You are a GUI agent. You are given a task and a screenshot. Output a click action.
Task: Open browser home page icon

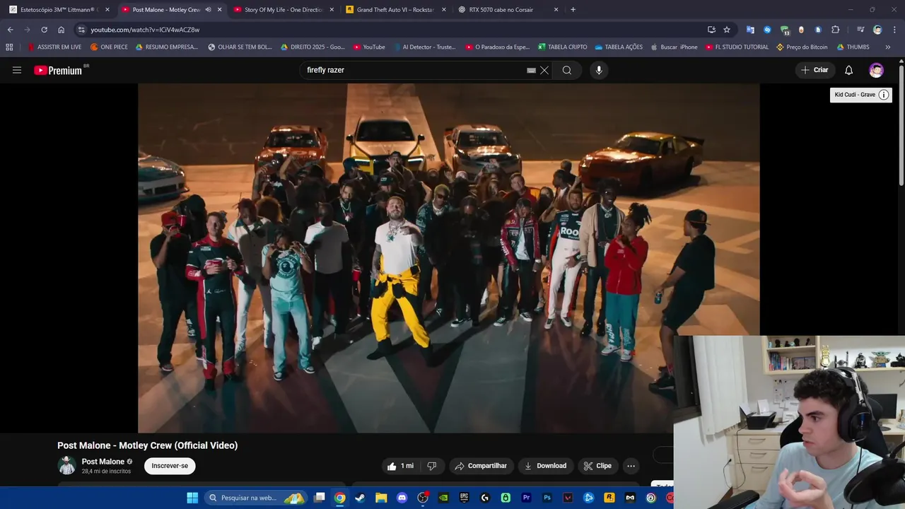[61, 30]
